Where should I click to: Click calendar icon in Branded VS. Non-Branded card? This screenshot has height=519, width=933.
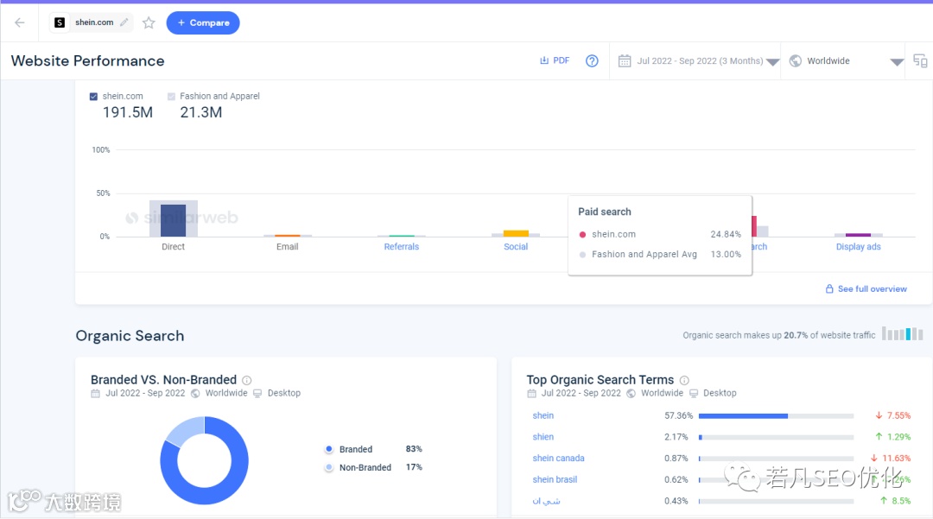click(x=95, y=394)
